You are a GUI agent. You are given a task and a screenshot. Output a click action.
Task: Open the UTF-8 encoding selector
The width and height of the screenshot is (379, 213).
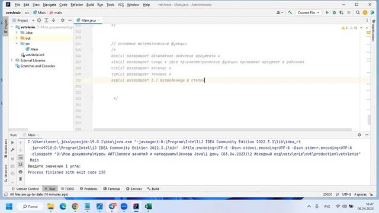[346, 195]
